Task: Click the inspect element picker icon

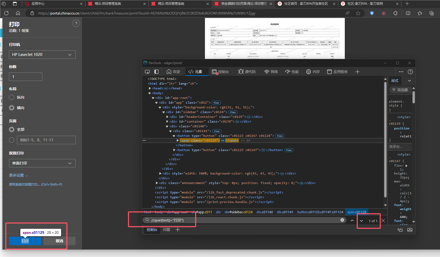Action: coord(147,72)
